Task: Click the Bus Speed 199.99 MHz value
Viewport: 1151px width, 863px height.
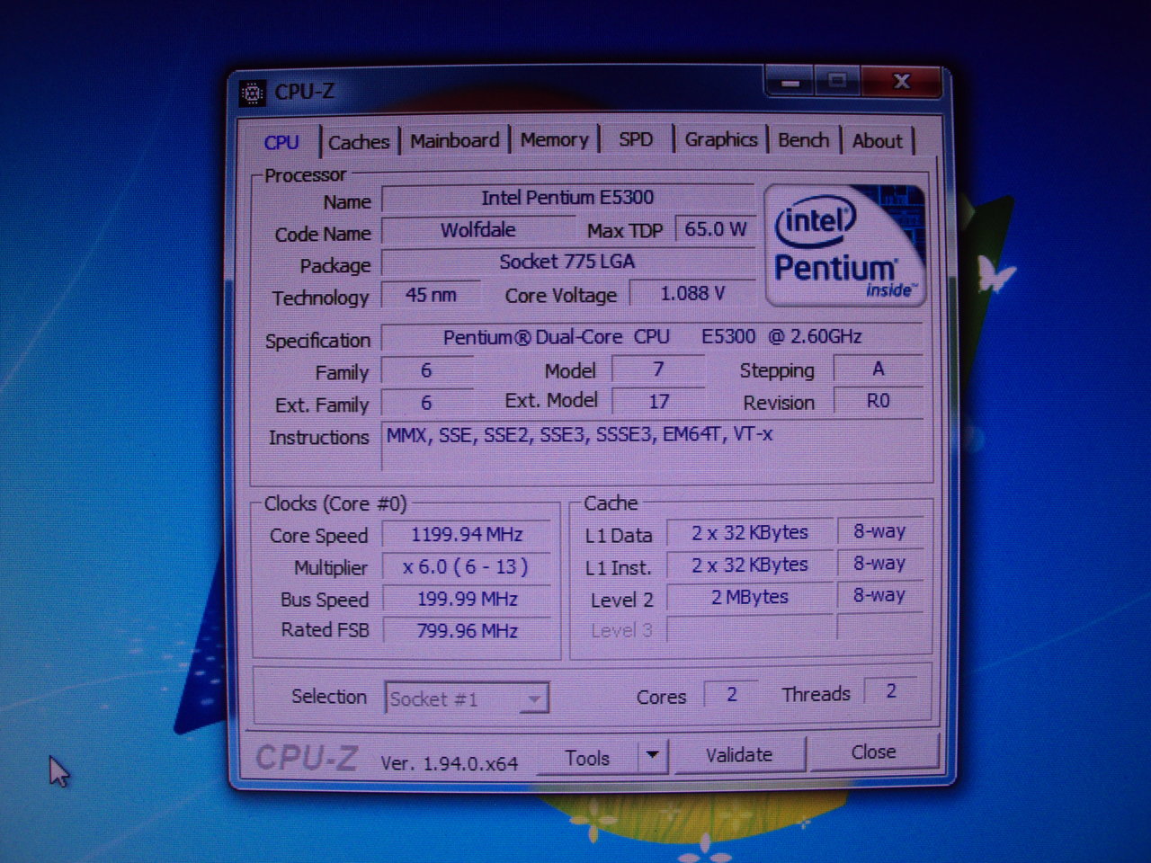Action: point(467,599)
